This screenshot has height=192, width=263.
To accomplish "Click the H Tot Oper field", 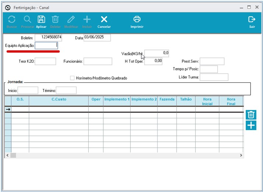I will (153, 61).
